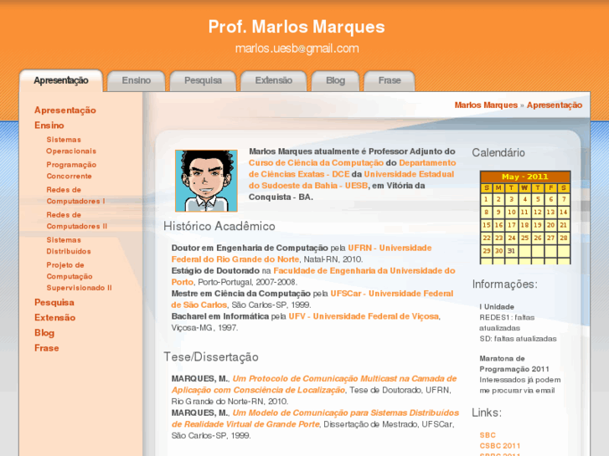Click the Links: heading
Image resolution: width=609 pixels, height=456 pixels.
point(487,412)
